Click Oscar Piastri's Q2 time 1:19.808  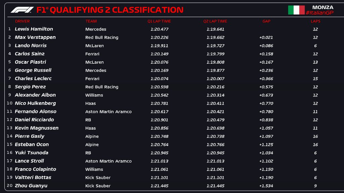(x=215, y=62)
